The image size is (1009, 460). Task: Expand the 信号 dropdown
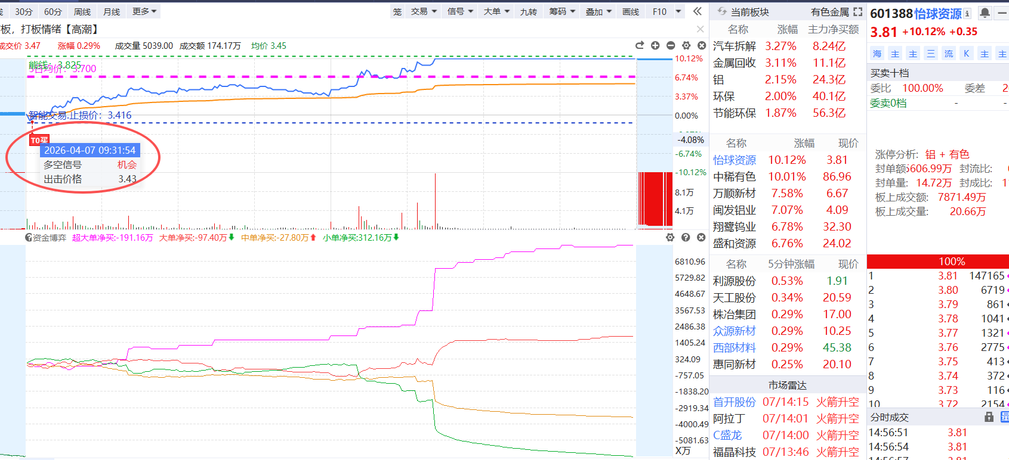[460, 11]
